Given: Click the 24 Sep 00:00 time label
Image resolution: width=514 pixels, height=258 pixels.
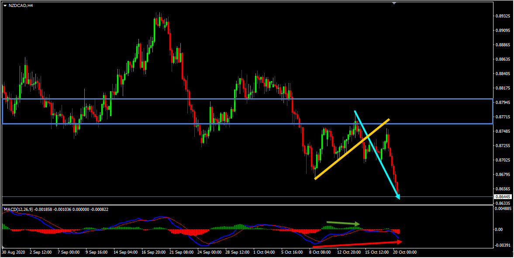Looking at the screenshot, I should 210,253.
